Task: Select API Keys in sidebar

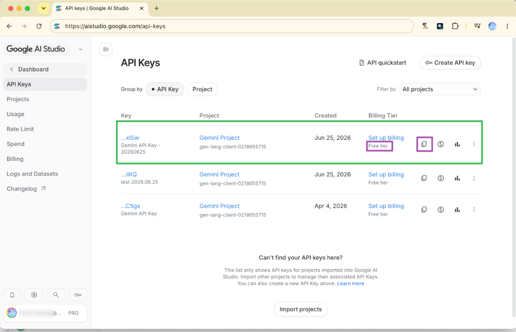Action: pos(45,85)
